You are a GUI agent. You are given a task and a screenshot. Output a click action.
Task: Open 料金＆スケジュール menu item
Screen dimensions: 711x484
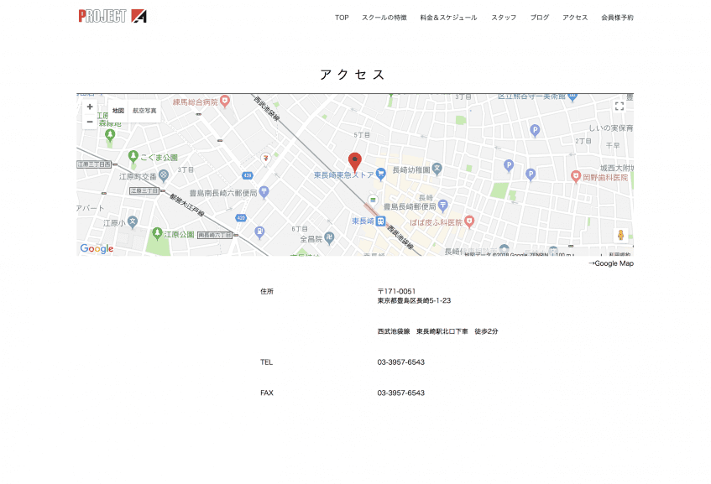tap(448, 18)
